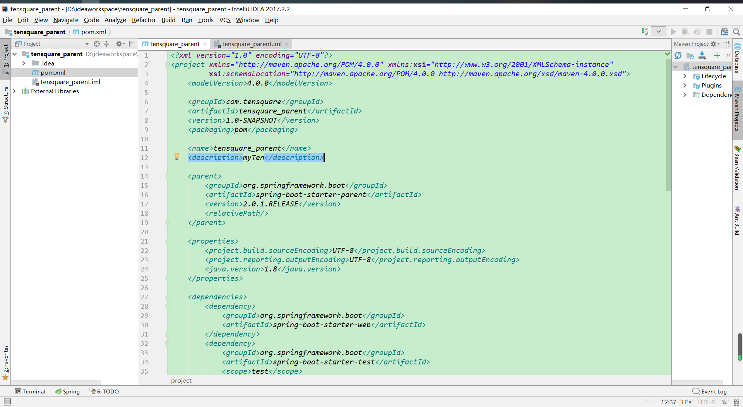Switch to tensquare_parent.iml editor tab

(252, 44)
